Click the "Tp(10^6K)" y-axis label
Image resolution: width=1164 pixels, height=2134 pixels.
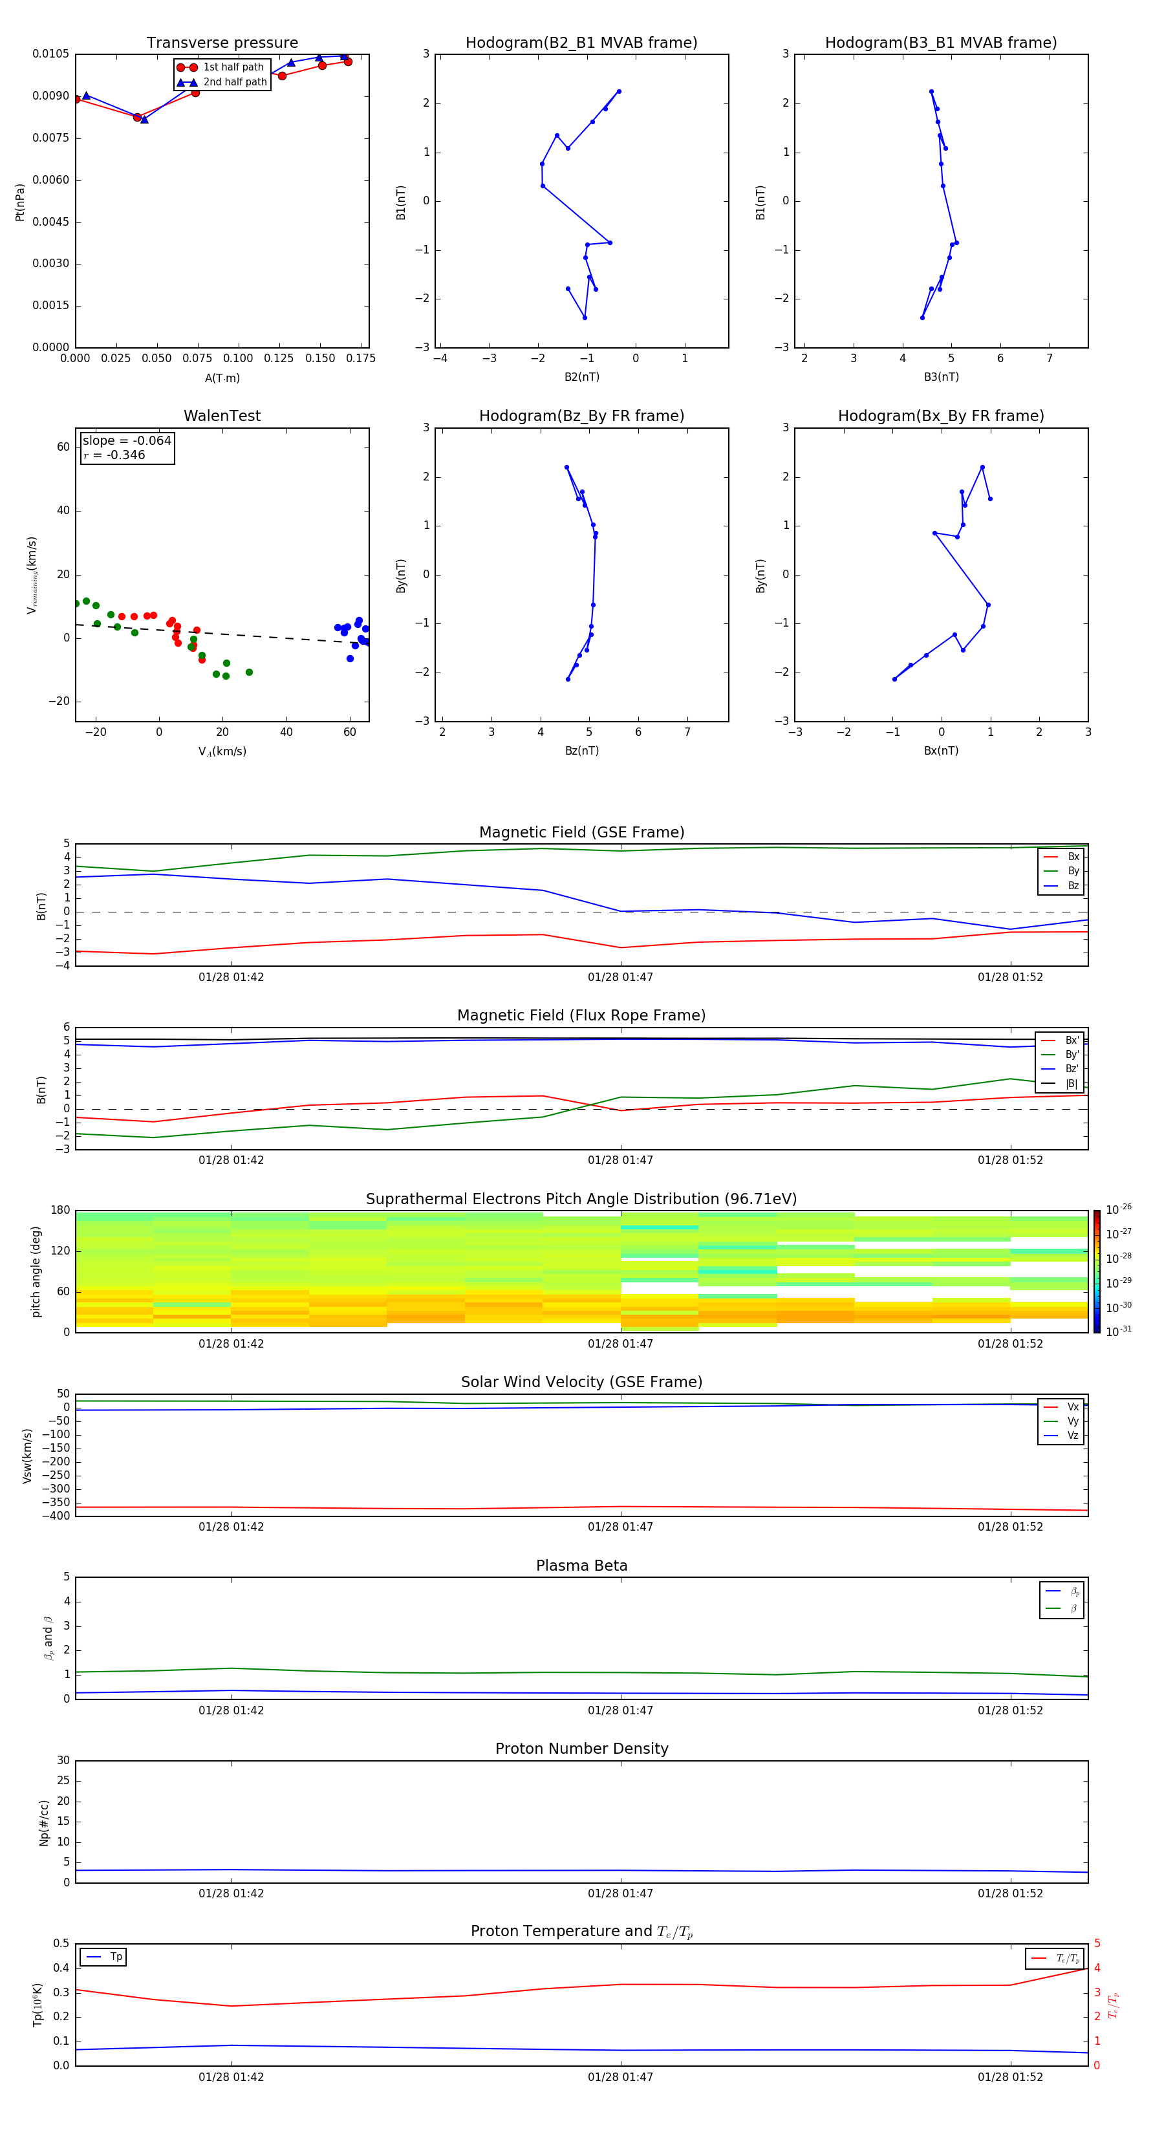(38, 2005)
